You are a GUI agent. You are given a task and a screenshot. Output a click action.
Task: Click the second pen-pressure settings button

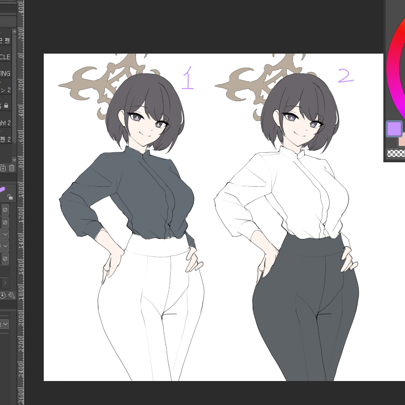click(x=5, y=222)
